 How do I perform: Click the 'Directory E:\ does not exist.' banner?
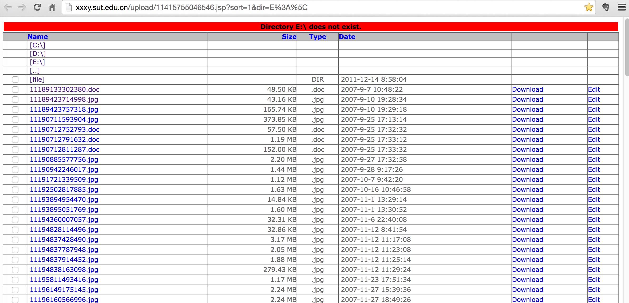coord(311,27)
